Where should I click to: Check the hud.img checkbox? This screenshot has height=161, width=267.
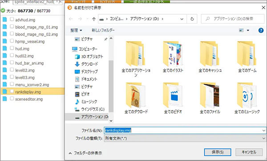pos(12,48)
